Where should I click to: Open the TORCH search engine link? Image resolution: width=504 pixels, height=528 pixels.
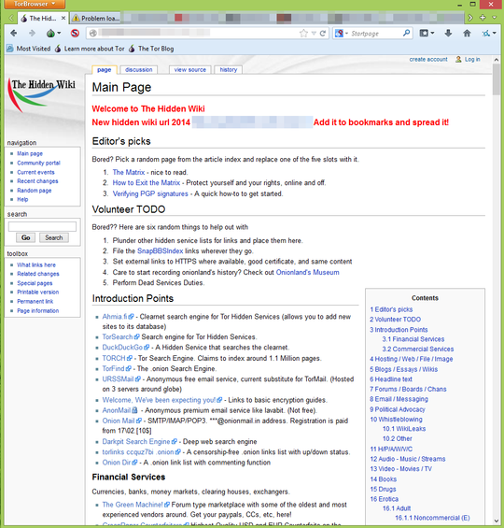click(117, 358)
